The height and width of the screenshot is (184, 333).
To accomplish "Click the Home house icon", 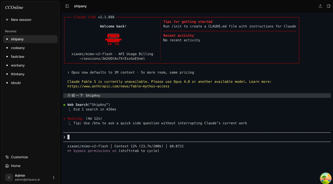I will 7,166.
